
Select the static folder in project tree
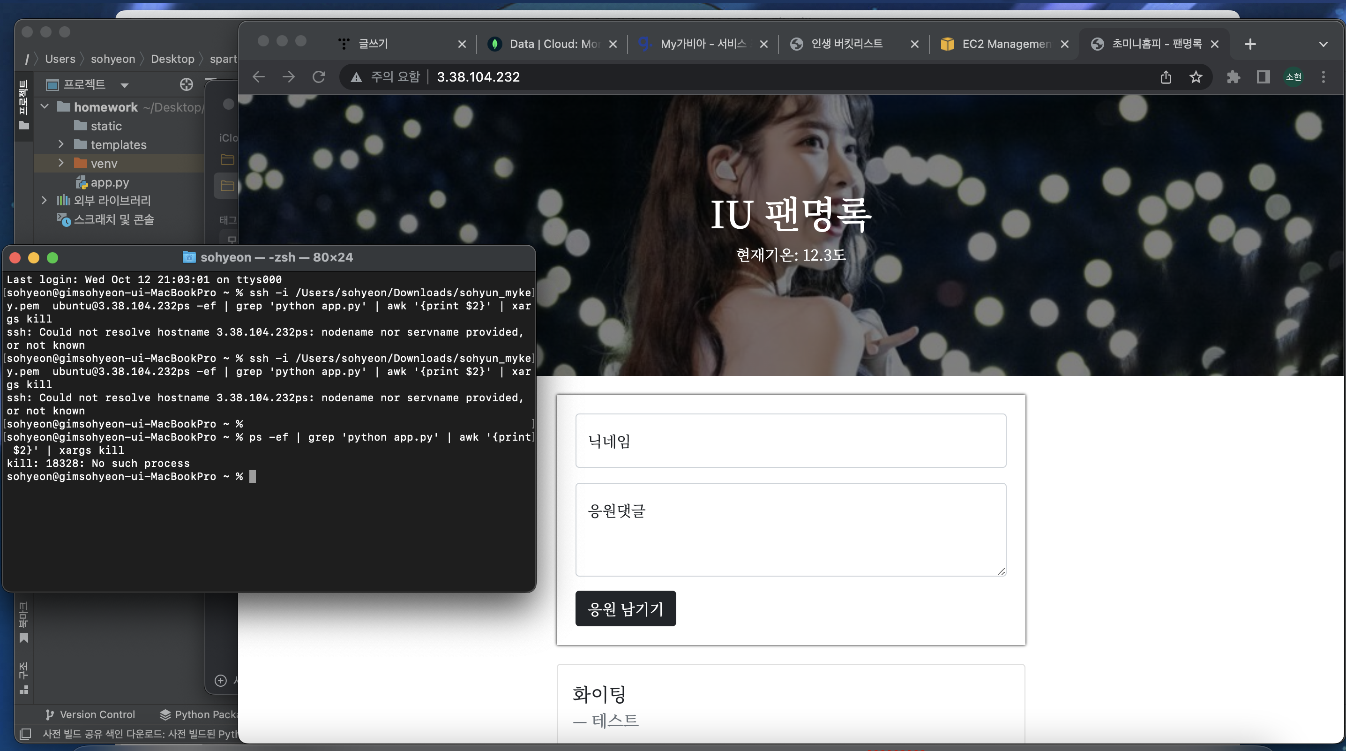point(106,126)
